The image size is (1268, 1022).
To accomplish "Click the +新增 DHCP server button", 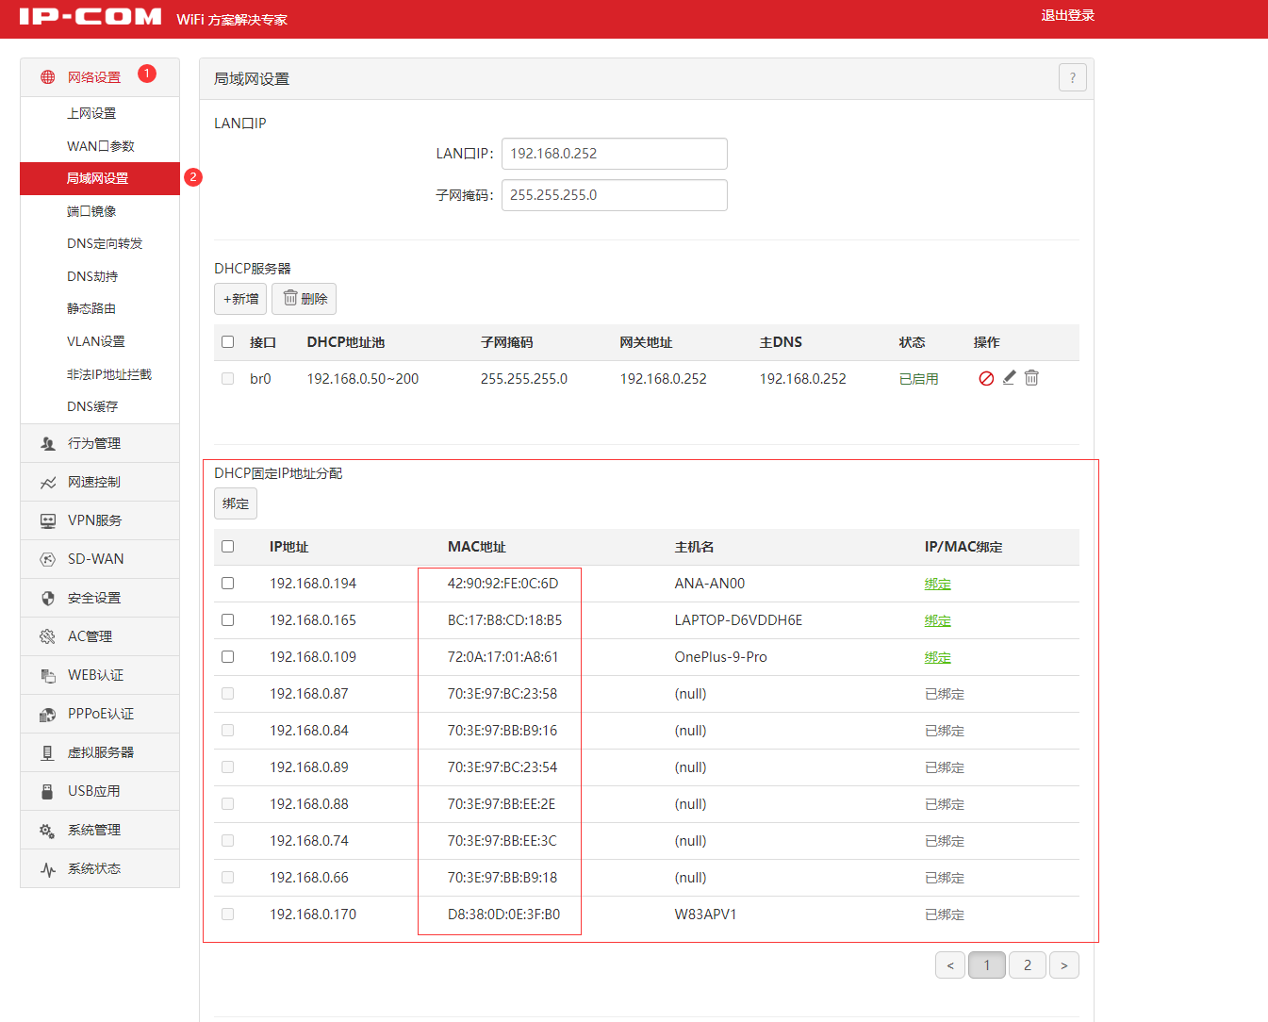I will tap(240, 299).
